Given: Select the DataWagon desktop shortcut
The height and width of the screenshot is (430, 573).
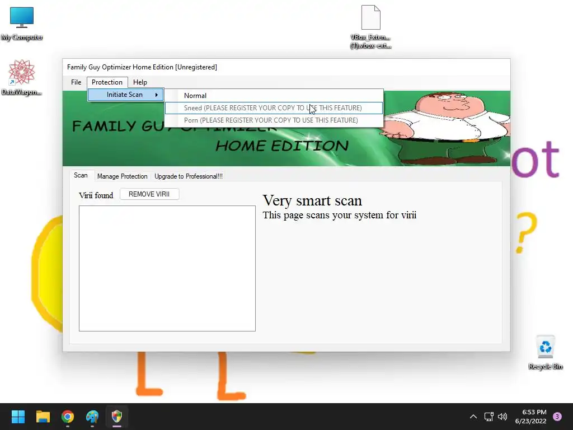Looking at the screenshot, I should (22, 77).
